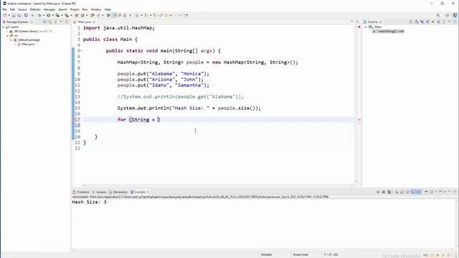Click the error marker on line 17
This screenshot has width=459, height=258.
[73, 120]
